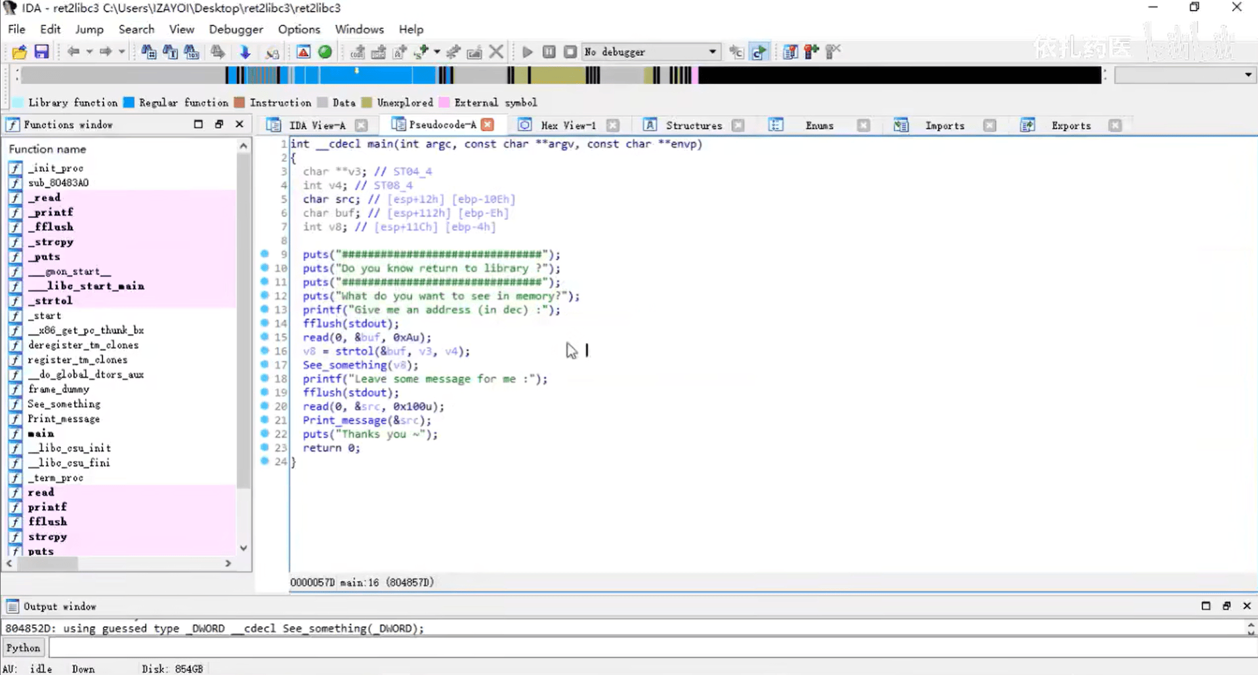Expand the navigation band right-side dropdown

coord(1248,75)
